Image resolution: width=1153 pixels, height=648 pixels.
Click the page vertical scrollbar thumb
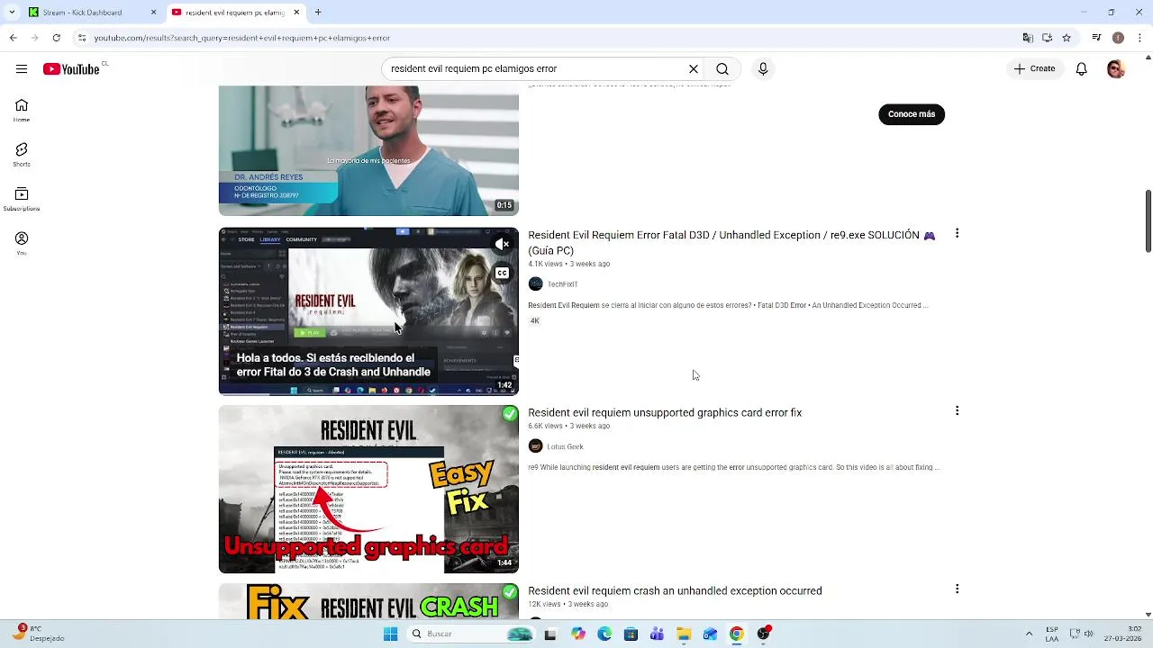(x=1148, y=221)
